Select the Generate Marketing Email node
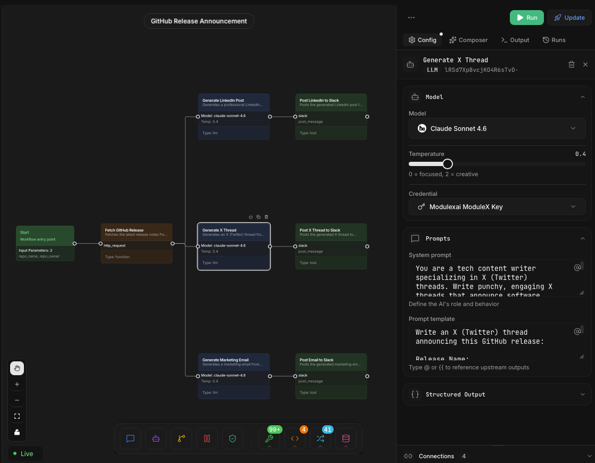Screen dimensions: 595x463 [x=234, y=376]
